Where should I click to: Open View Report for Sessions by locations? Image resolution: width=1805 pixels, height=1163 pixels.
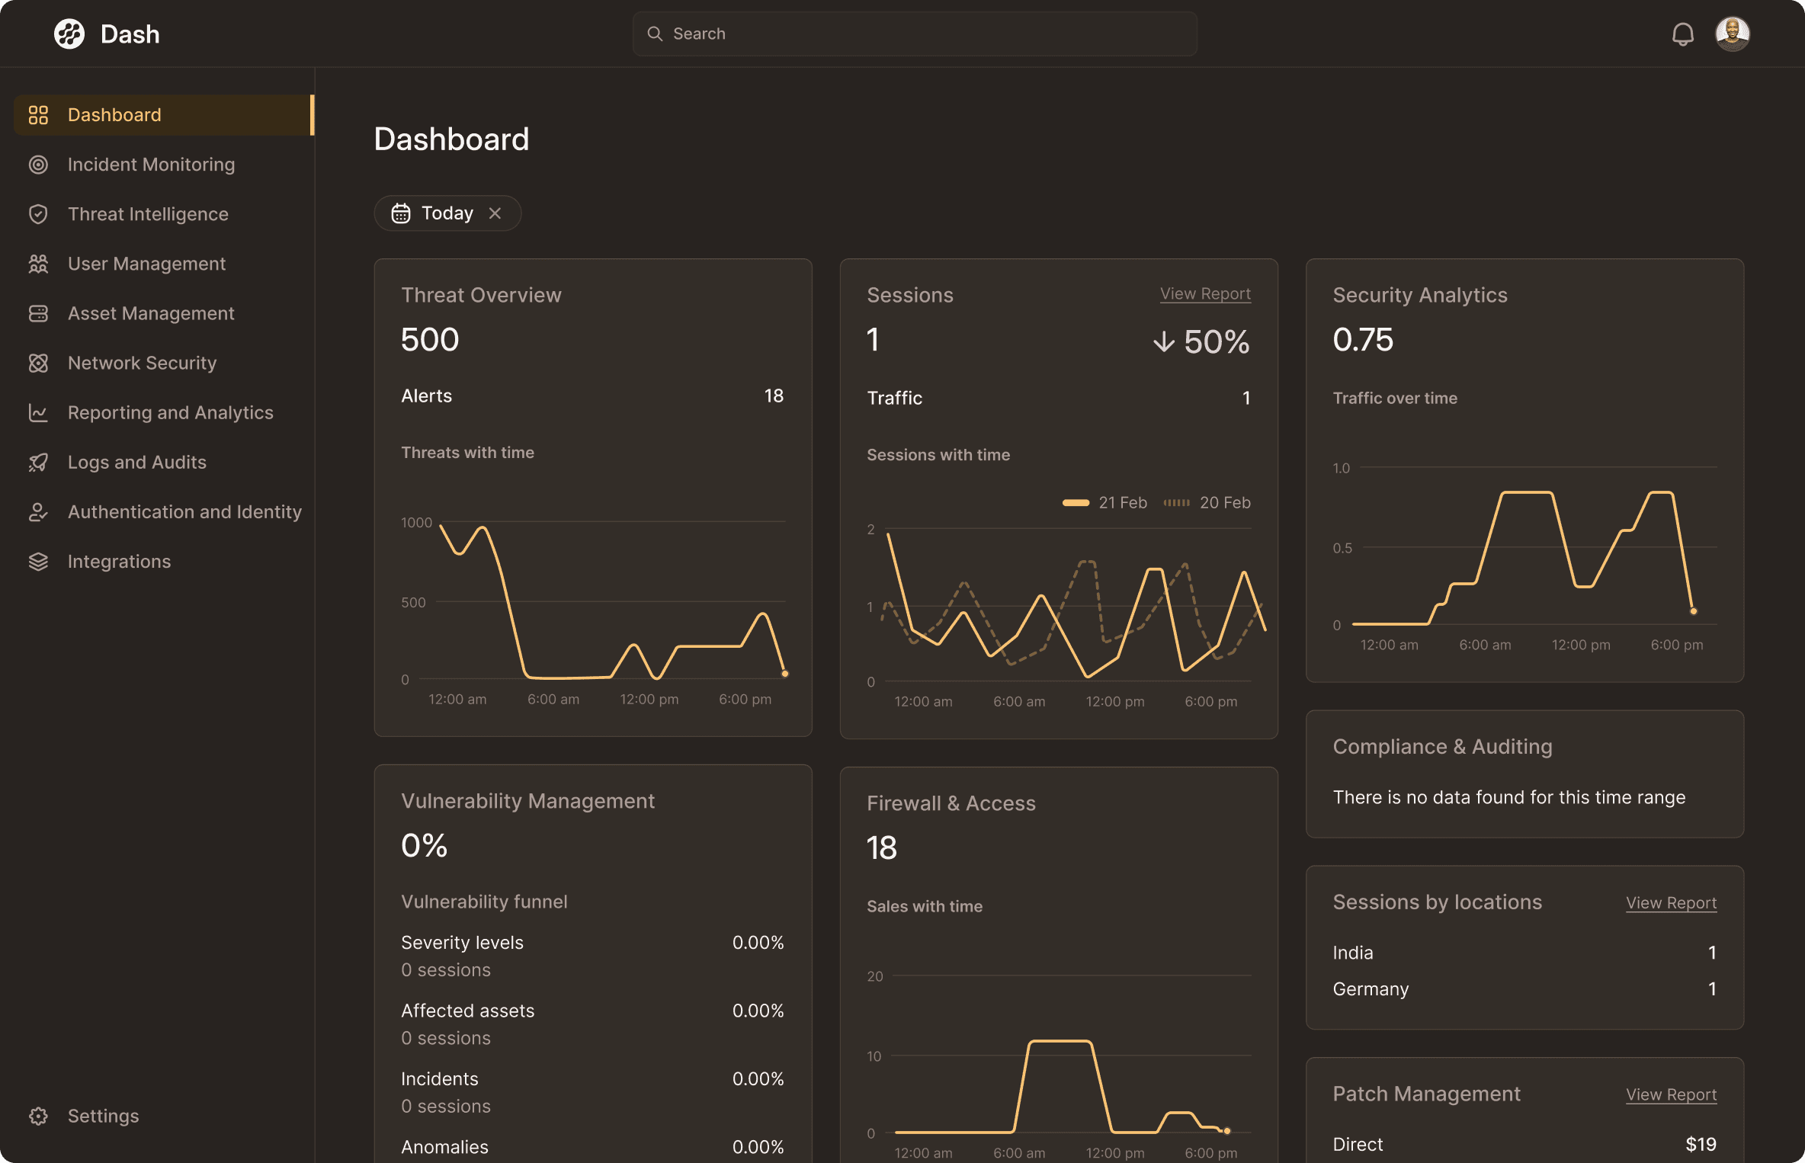pyautogui.click(x=1671, y=902)
